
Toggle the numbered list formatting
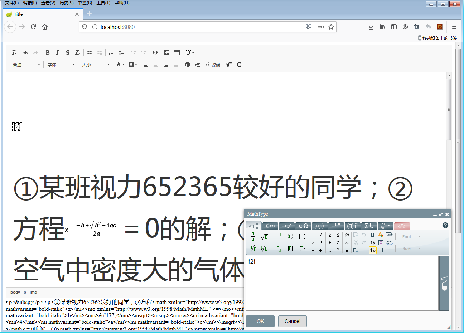[x=111, y=53]
